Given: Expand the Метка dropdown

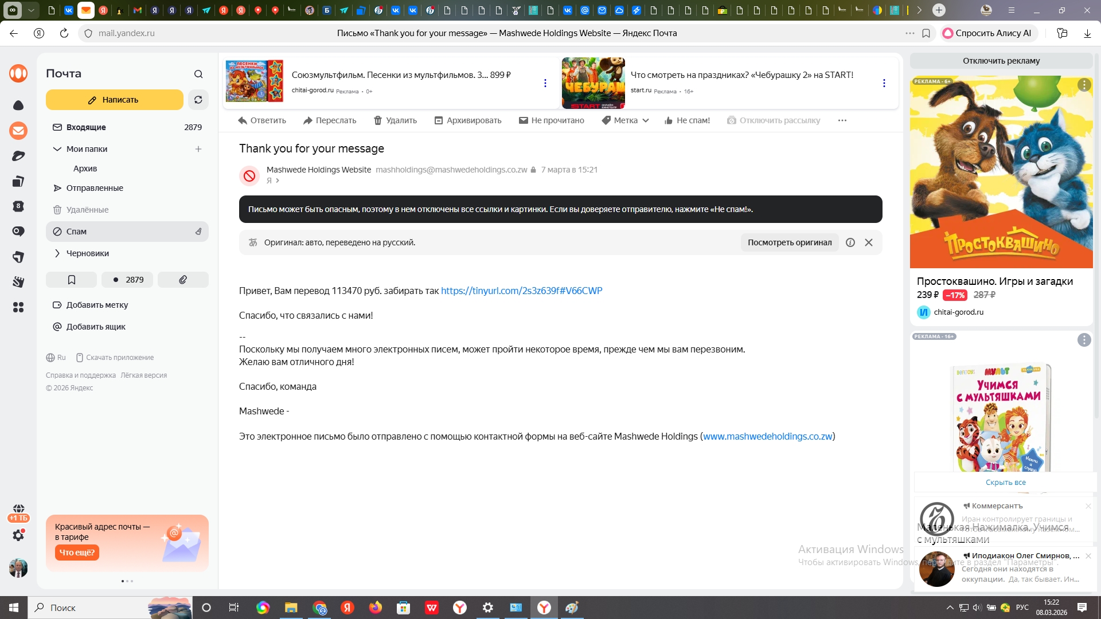Looking at the screenshot, I should 625,120.
